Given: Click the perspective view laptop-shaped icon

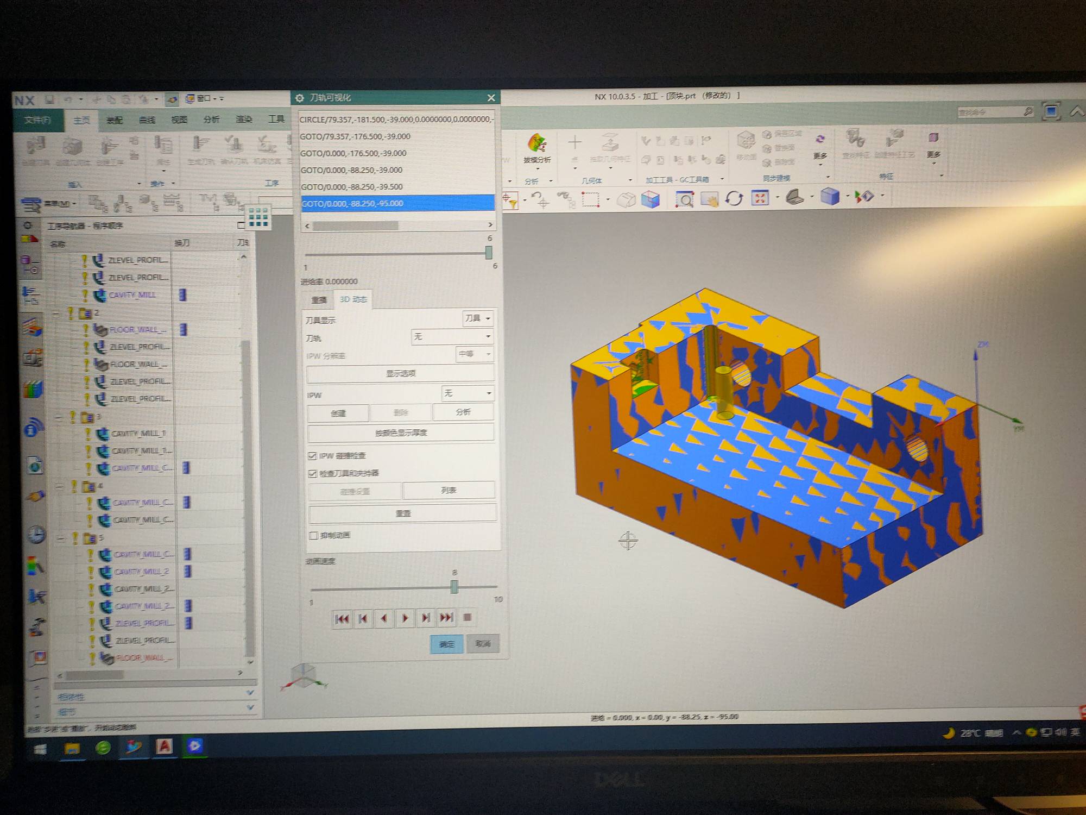Looking at the screenshot, I should 794,197.
